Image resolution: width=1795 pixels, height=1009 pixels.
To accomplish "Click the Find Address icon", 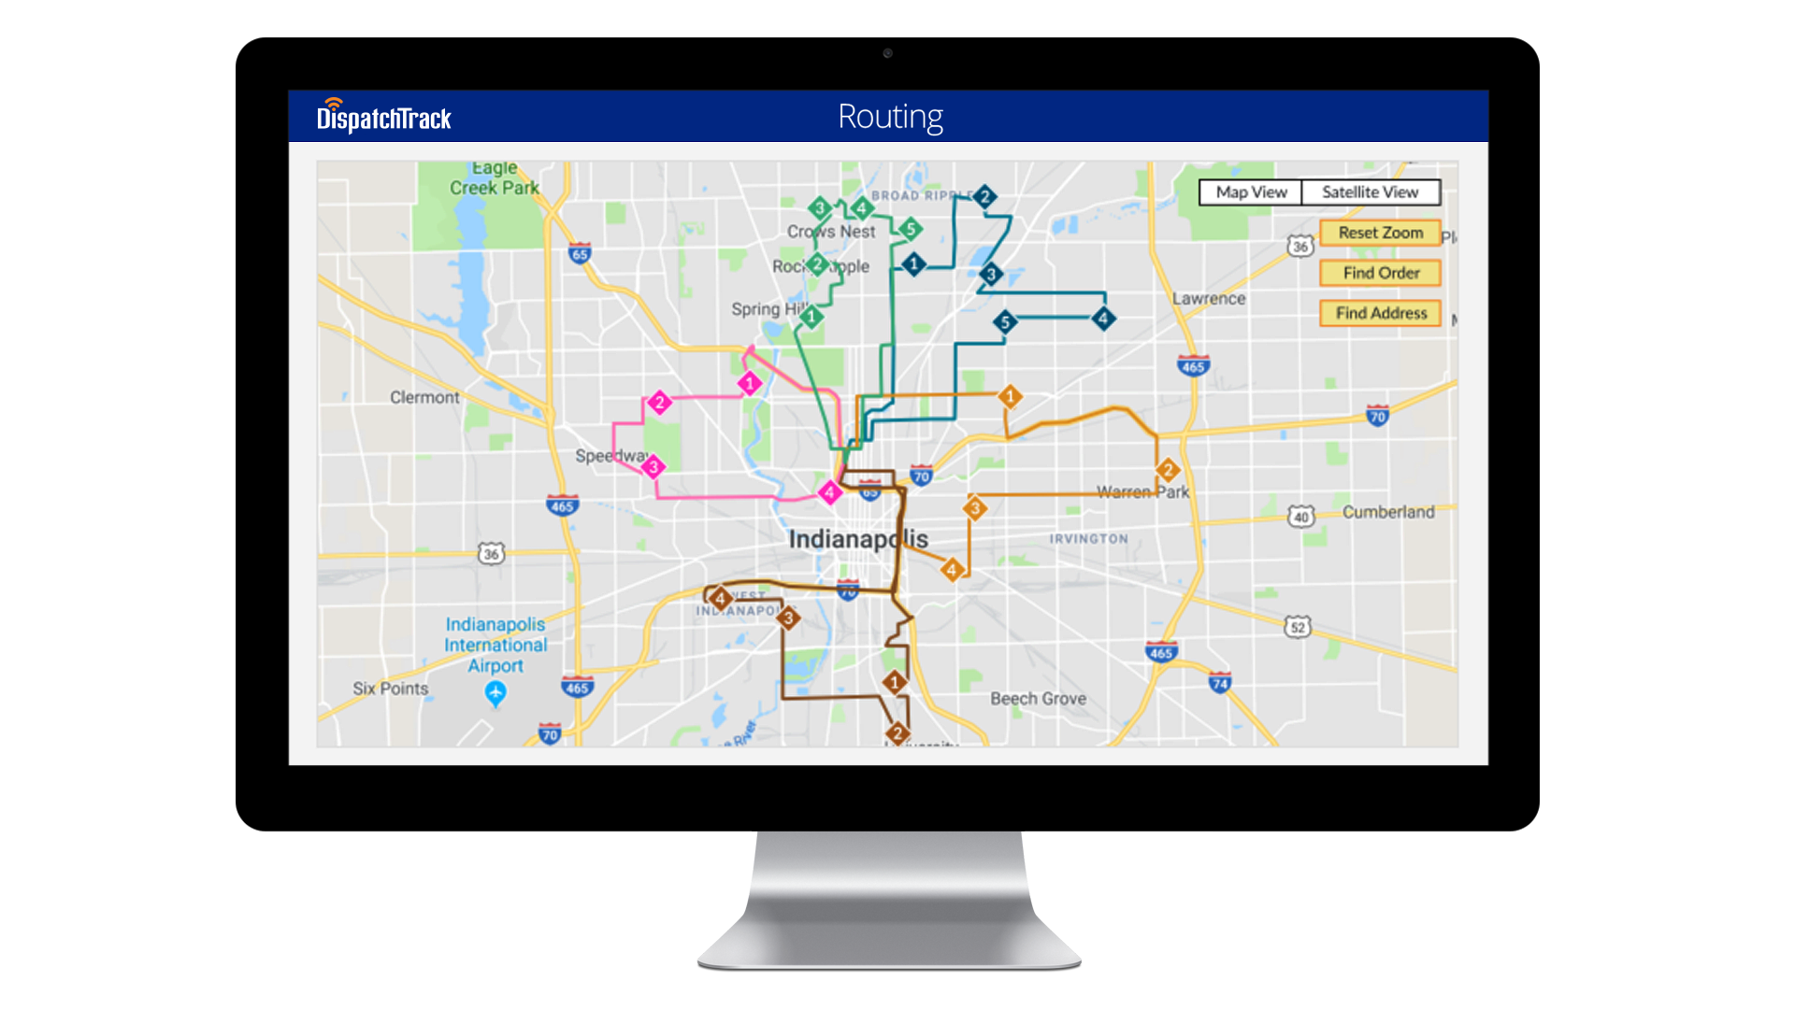I will pyautogui.click(x=1378, y=312).
